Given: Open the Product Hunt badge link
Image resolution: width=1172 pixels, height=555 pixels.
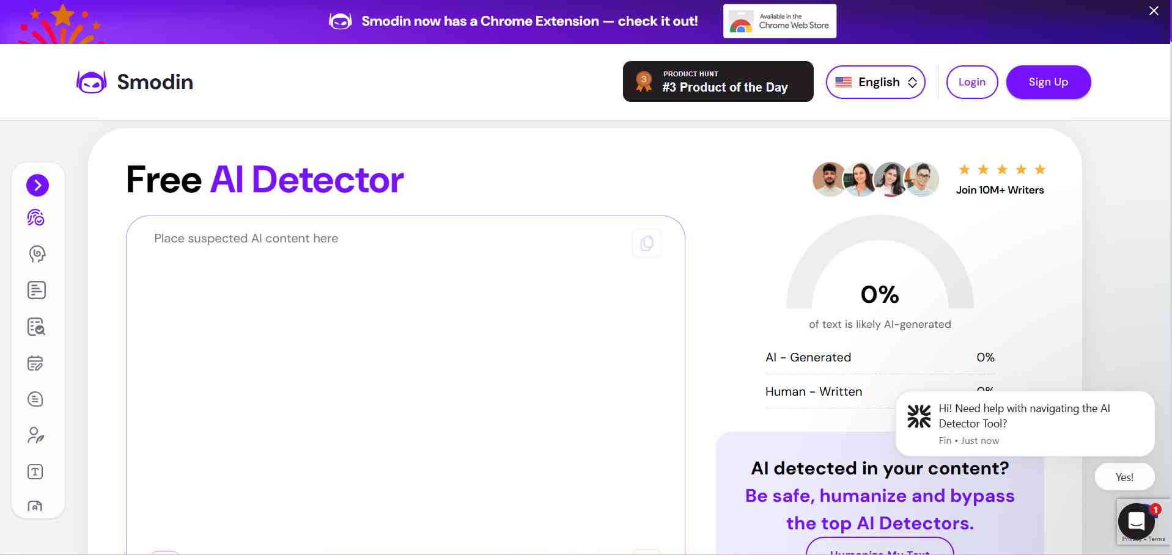Looking at the screenshot, I should click(x=718, y=81).
